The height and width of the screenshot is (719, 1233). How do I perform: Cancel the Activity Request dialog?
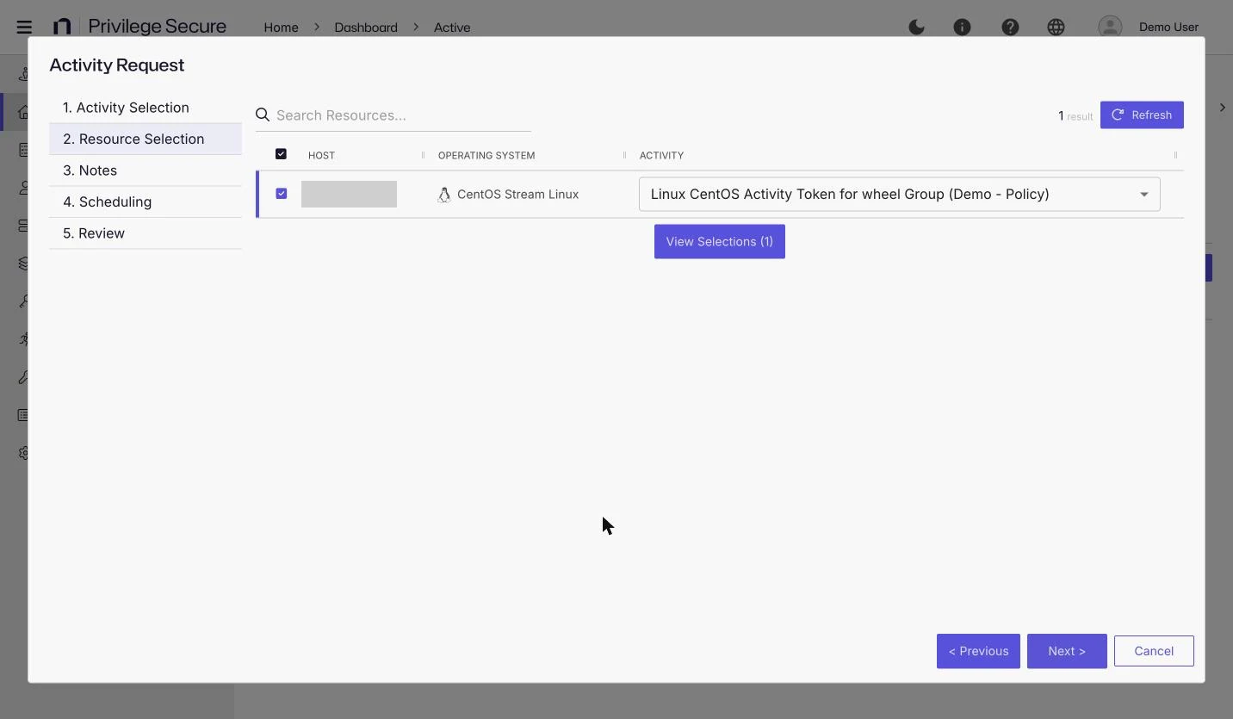coord(1154,651)
